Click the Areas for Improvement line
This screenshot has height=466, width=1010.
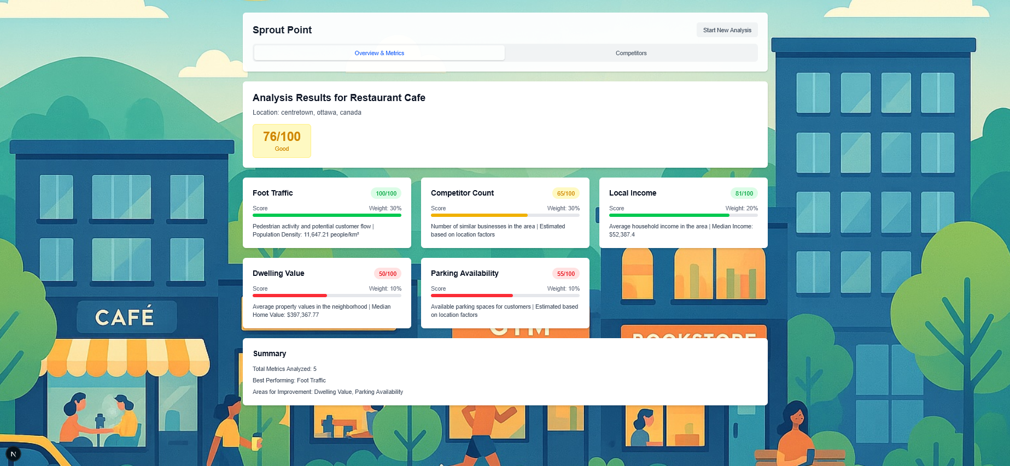coord(328,392)
